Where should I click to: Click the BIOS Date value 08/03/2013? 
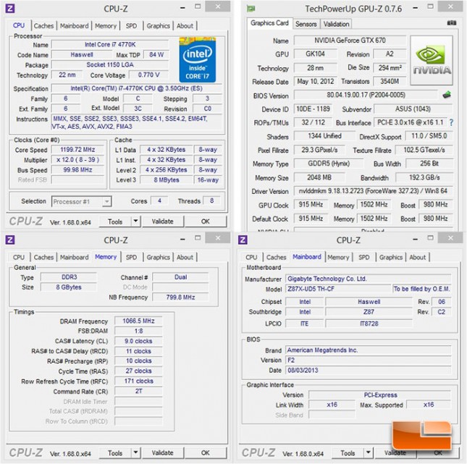368,370
